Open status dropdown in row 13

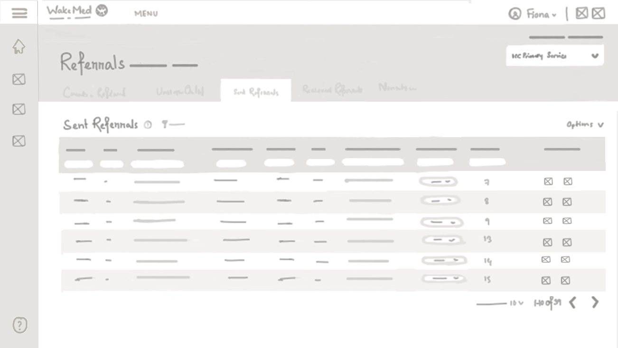pyautogui.click(x=443, y=241)
